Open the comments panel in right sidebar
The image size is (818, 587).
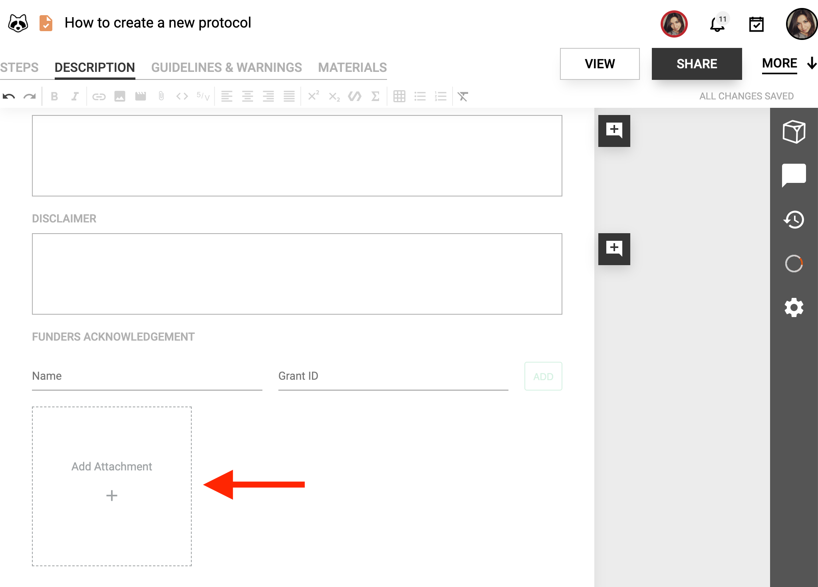[794, 176]
